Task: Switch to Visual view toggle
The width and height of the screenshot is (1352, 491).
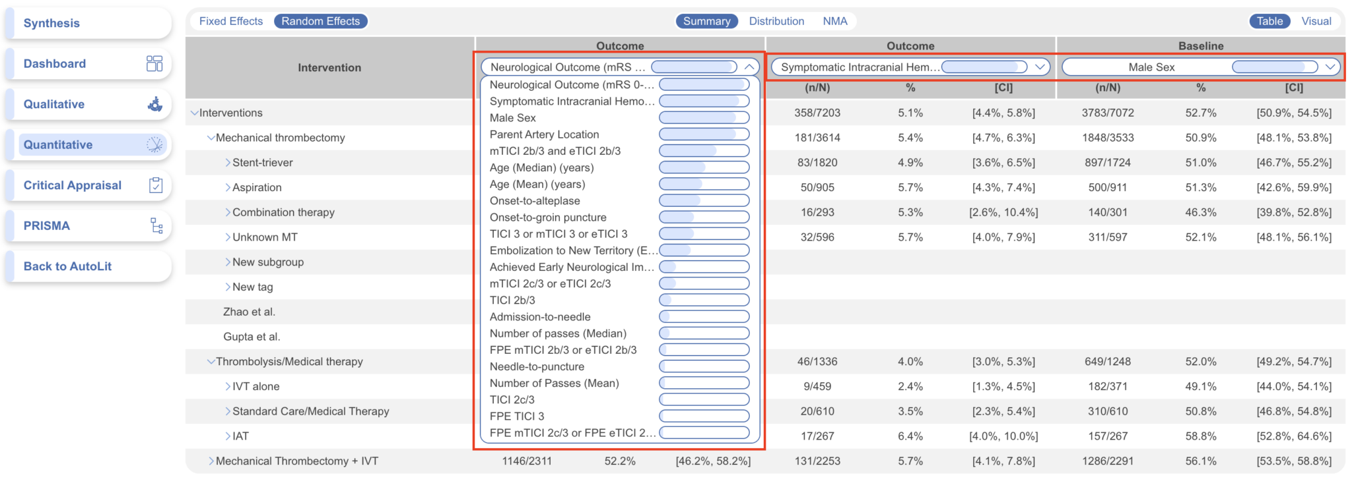Action: pos(1316,21)
